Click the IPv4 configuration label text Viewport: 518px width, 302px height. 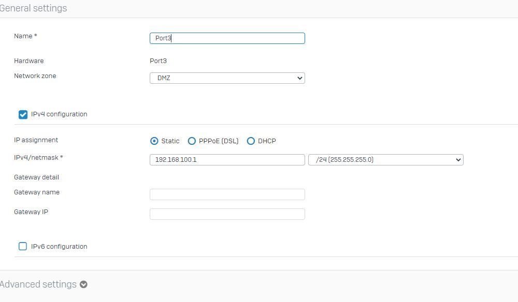pos(59,114)
